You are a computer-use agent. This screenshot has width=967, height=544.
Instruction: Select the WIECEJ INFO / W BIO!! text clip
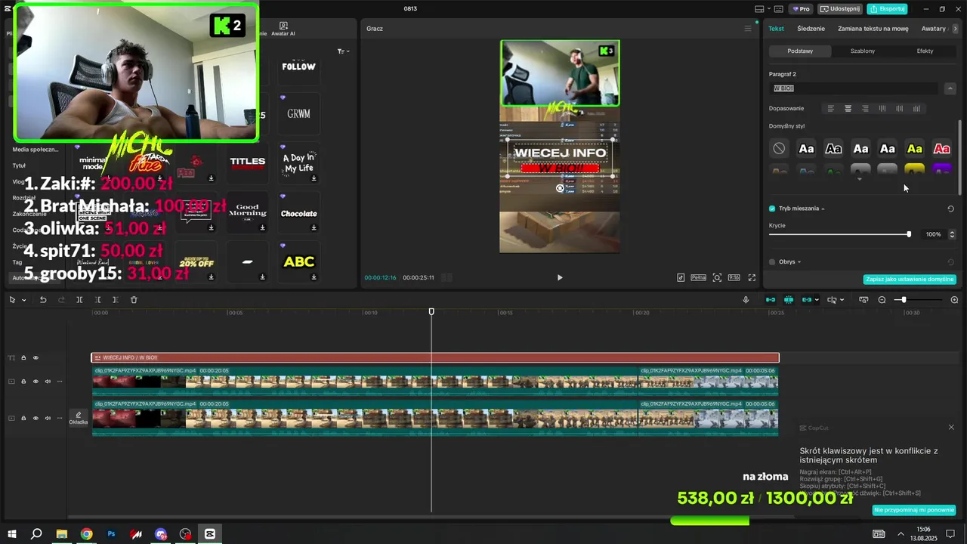pyautogui.click(x=435, y=358)
